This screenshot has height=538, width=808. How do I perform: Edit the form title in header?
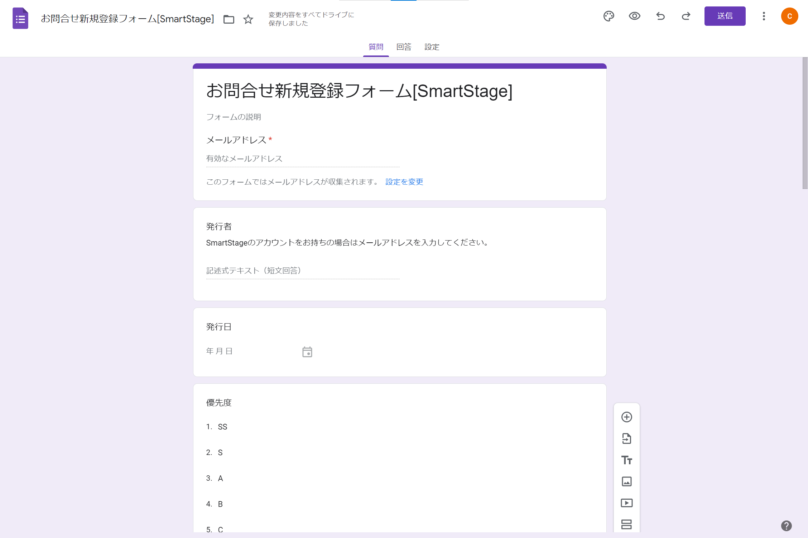coord(127,19)
